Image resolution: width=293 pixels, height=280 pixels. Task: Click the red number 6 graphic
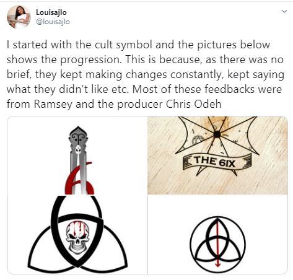[79, 179]
